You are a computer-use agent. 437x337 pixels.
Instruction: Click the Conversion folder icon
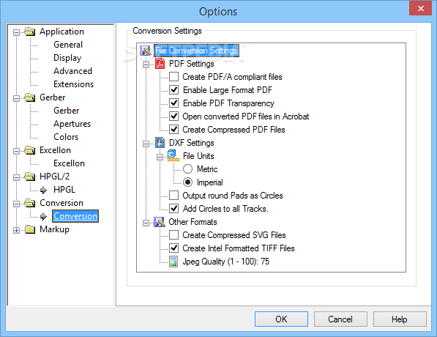pos(30,203)
